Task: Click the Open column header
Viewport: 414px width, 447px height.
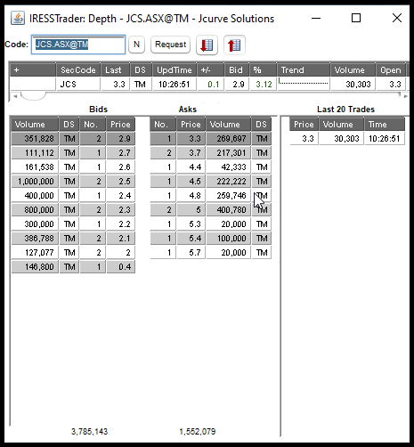Action: point(391,70)
